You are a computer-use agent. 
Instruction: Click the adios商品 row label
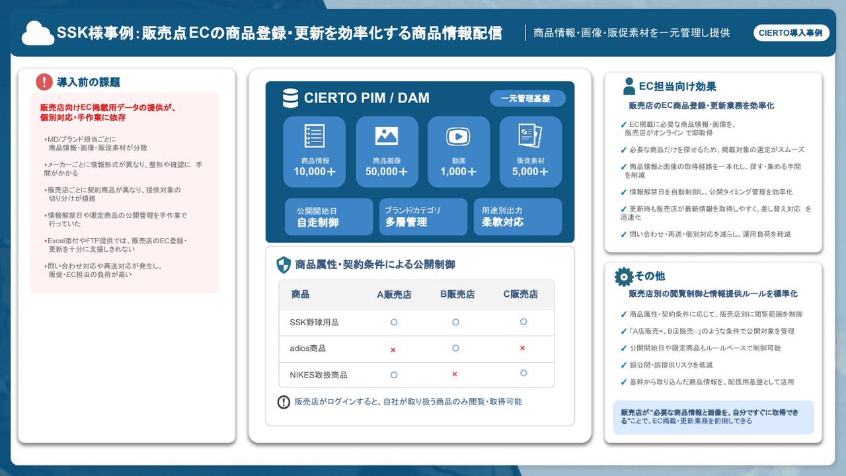pyautogui.click(x=308, y=349)
